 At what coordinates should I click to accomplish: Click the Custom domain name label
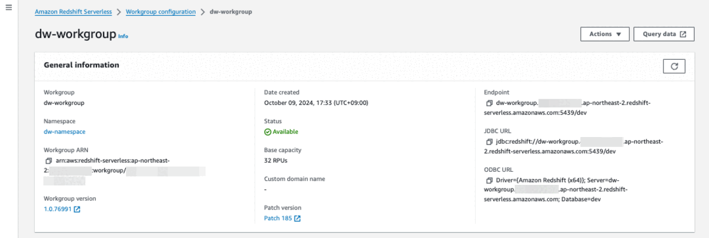pyautogui.click(x=294, y=179)
